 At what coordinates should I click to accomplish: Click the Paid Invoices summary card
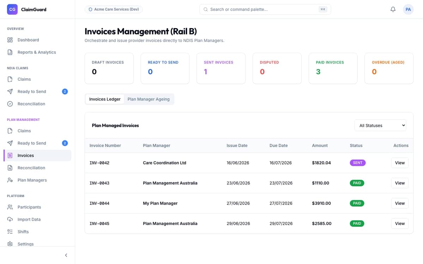click(333, 68)
